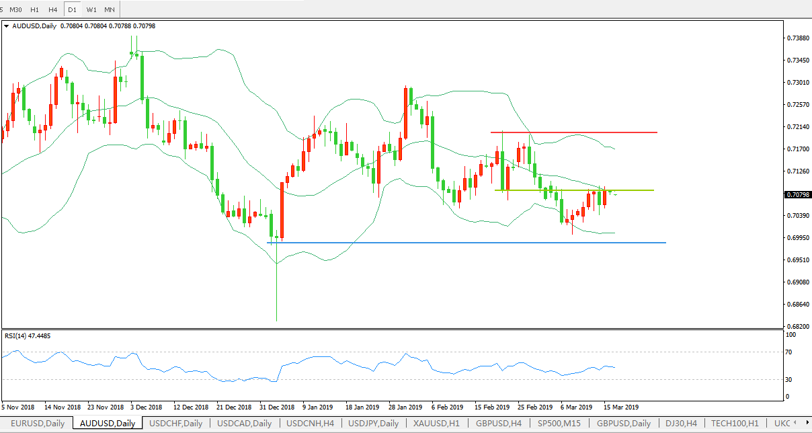The height and width of the screenshot is (433, 812).
Task: Open the EURUSD,Daily chart tab
Action: 37,424
